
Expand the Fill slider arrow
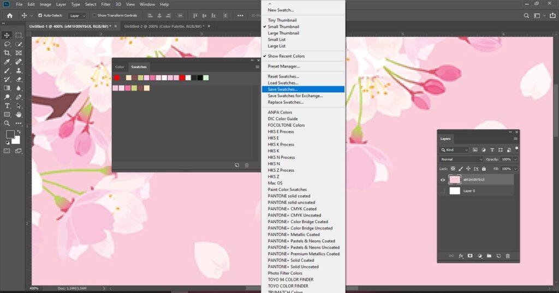[515, 169]
